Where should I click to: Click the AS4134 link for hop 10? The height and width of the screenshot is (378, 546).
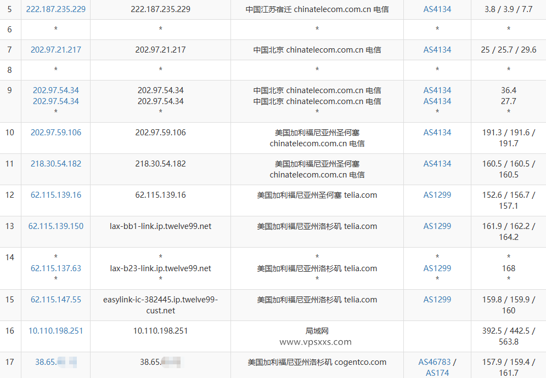[437, 132]
